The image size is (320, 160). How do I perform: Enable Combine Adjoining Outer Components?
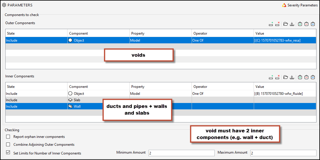point(8,144)
